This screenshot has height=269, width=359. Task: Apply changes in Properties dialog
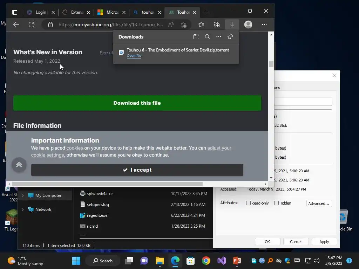click(x=324, y=242)
